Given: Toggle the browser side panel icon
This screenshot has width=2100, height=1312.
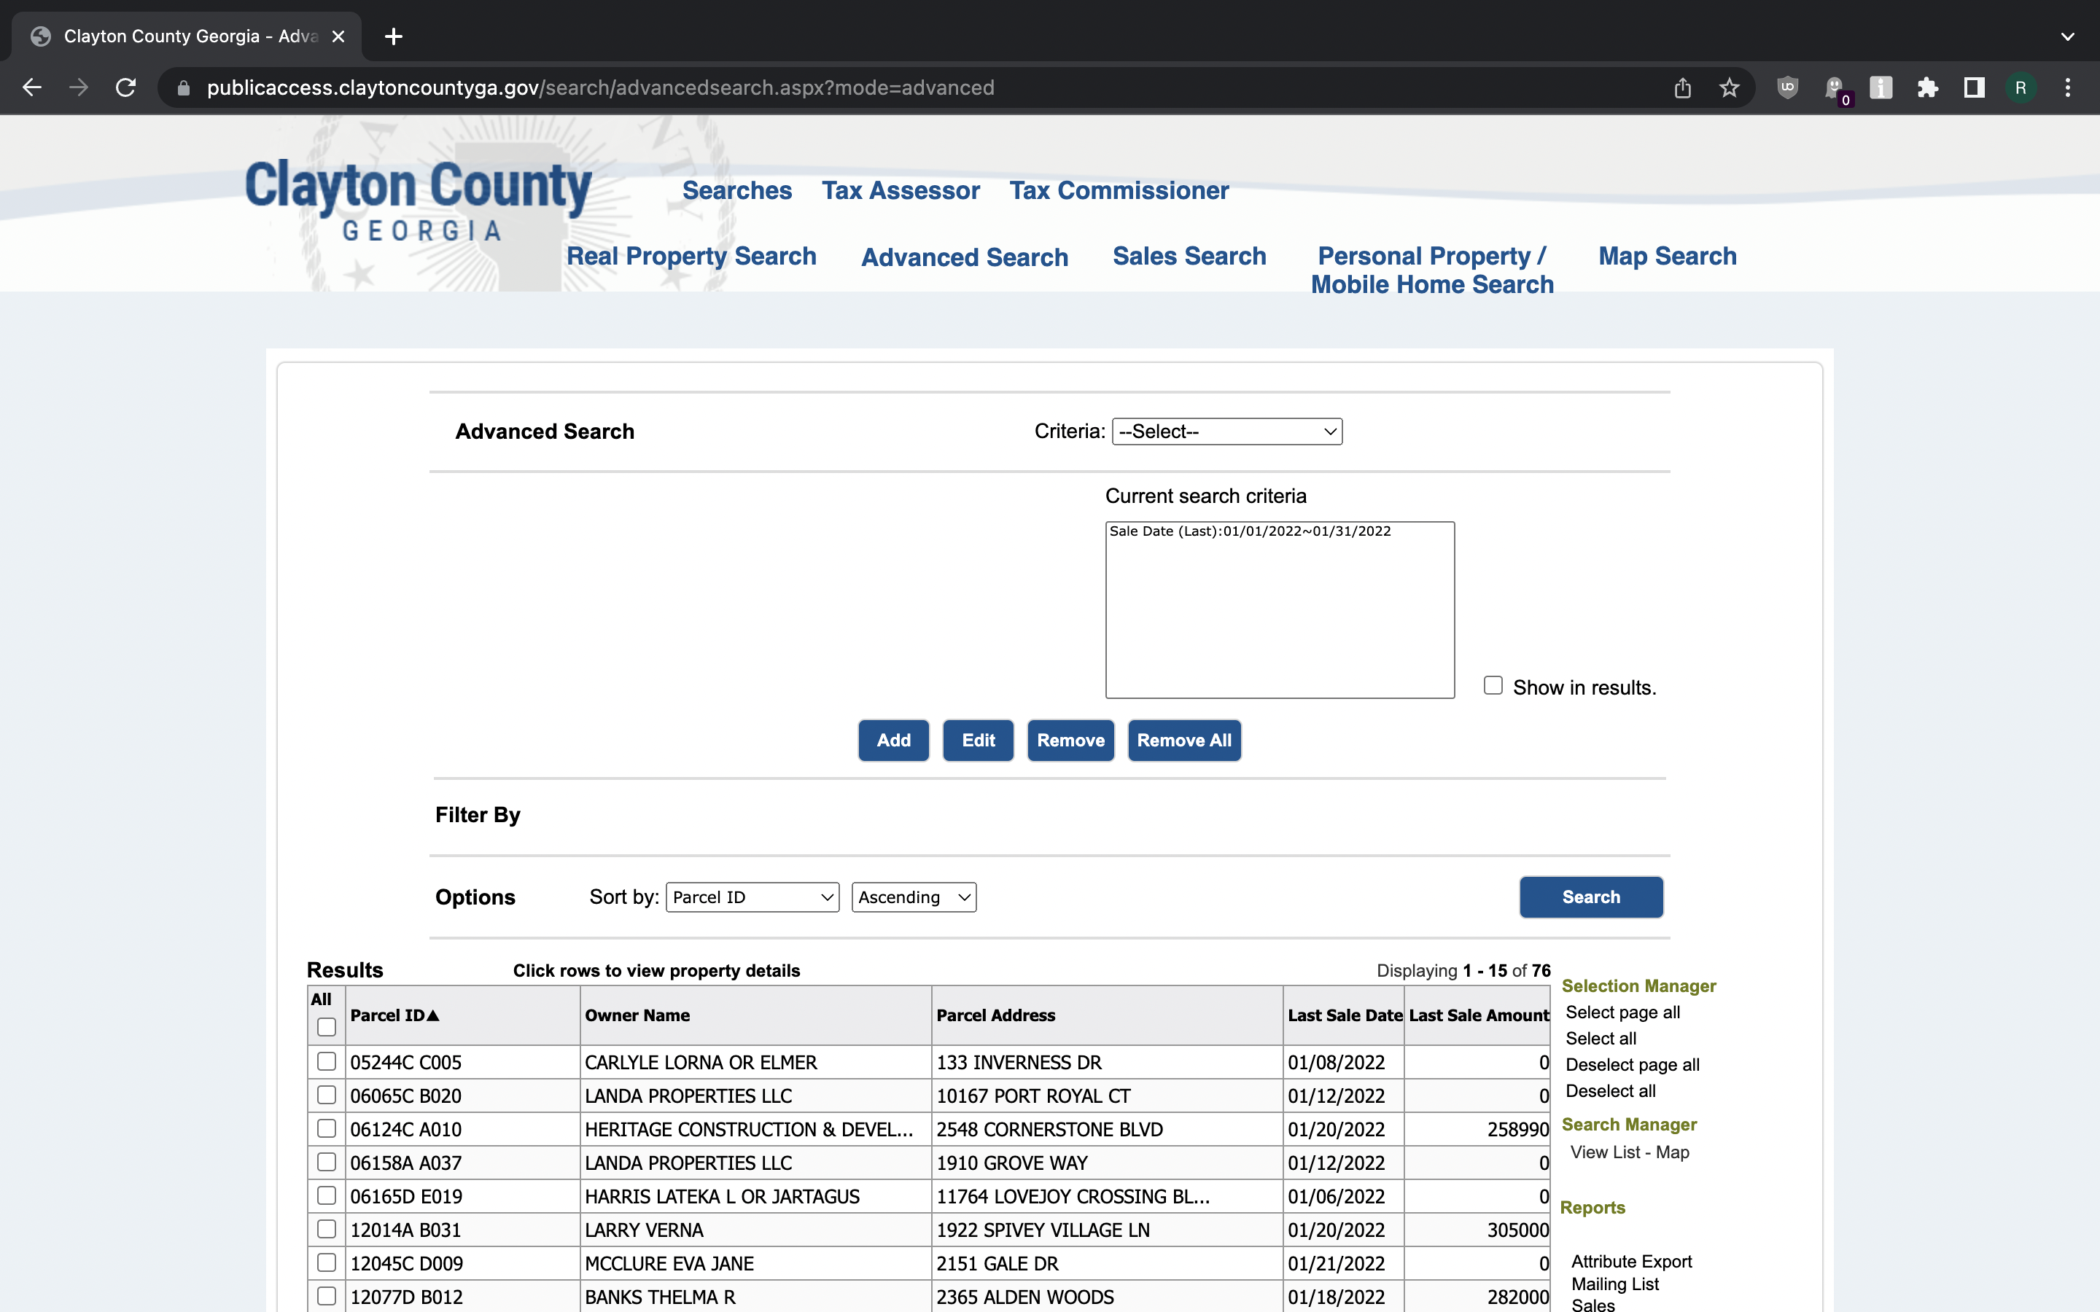Looking at the screenshot, I should point(1974,87).
